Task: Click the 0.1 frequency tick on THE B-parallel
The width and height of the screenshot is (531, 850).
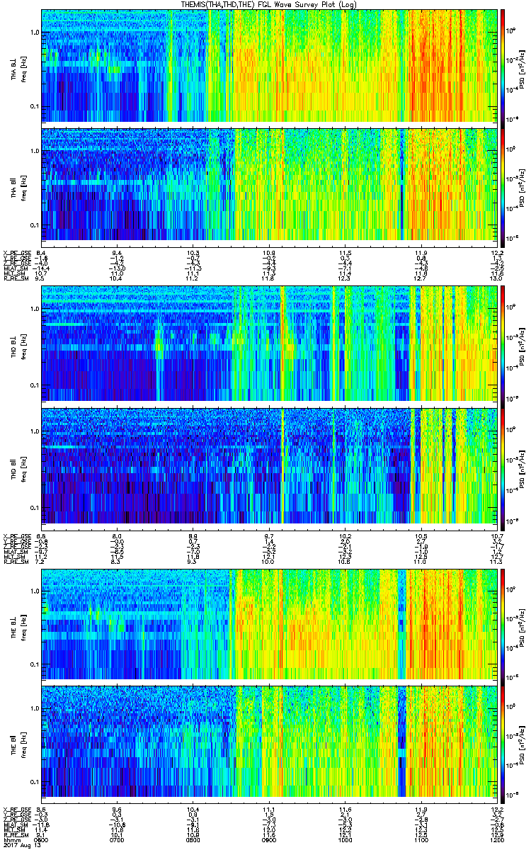Action: [x=34, y=781]
